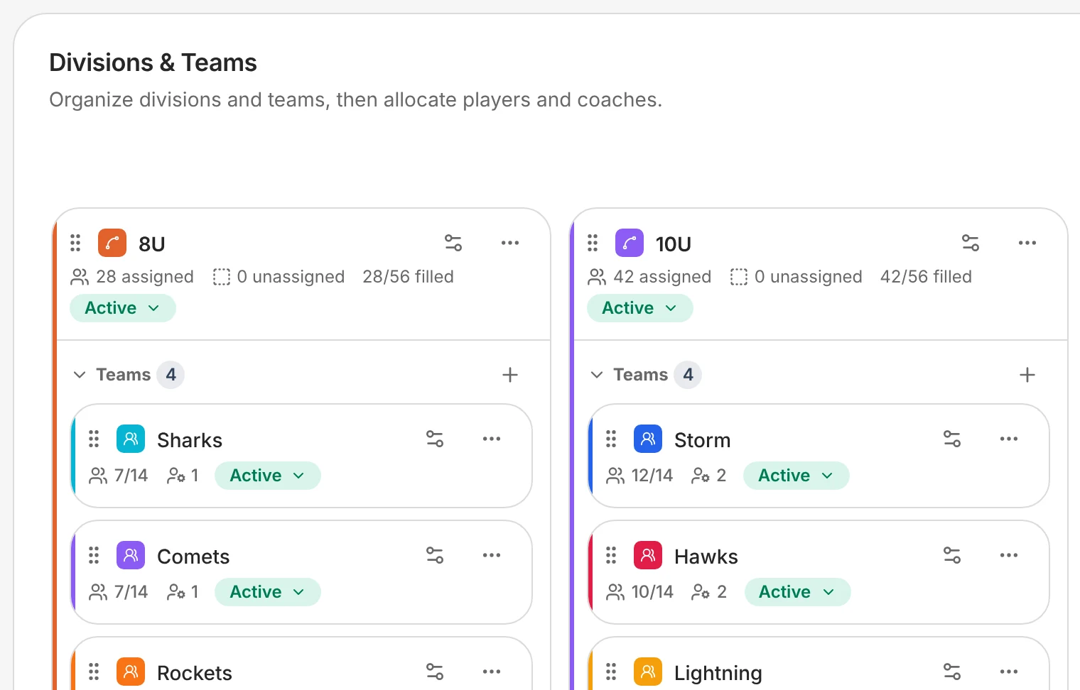1080x690 pixels.
Task: Click the Lightning team name
Action: 718,673
